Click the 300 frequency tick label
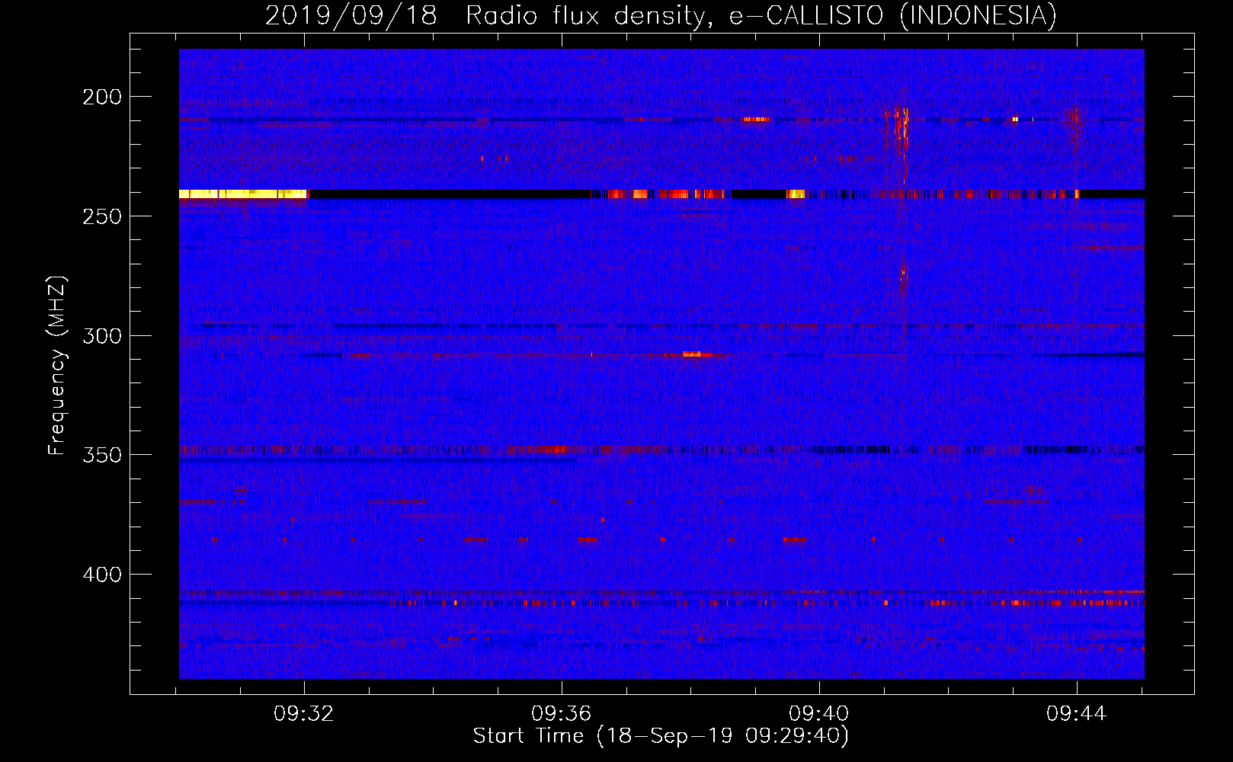The width and height of the screenshot is (1233, 762). point(102,336)
